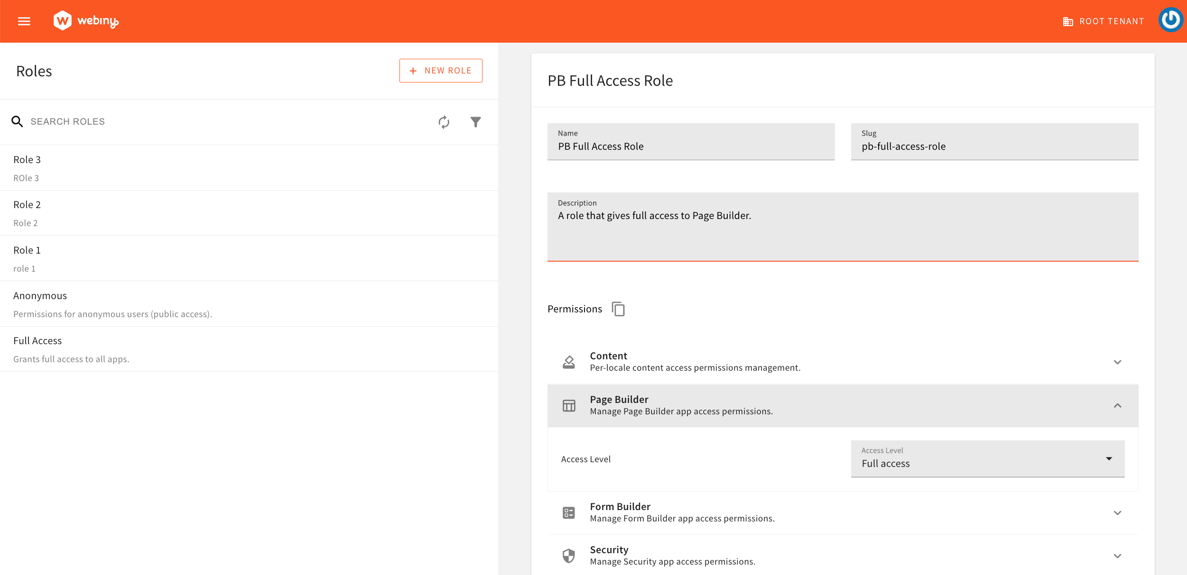The image size is (1187, 575).
Task: Open the ROOT TENANT selector
Action: tap(1102, 21)
